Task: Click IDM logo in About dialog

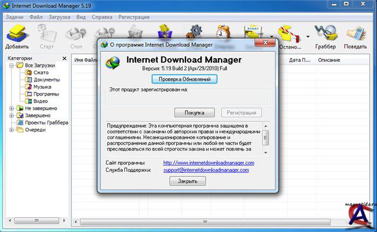Action: click(113, 62)
